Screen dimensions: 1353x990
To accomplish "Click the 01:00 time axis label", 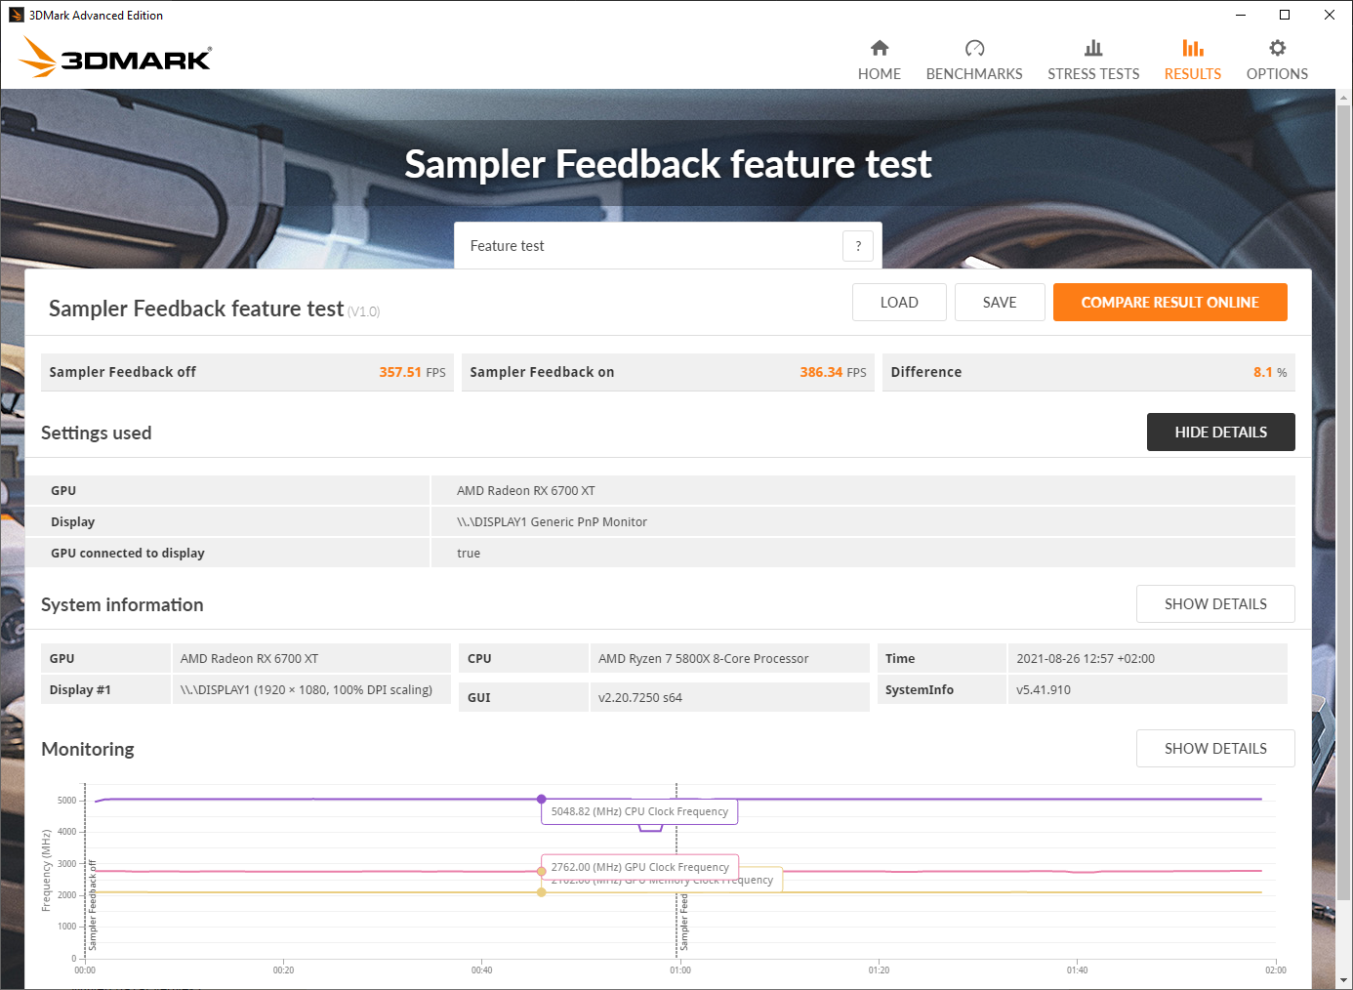I will click(x=680, y=970).
